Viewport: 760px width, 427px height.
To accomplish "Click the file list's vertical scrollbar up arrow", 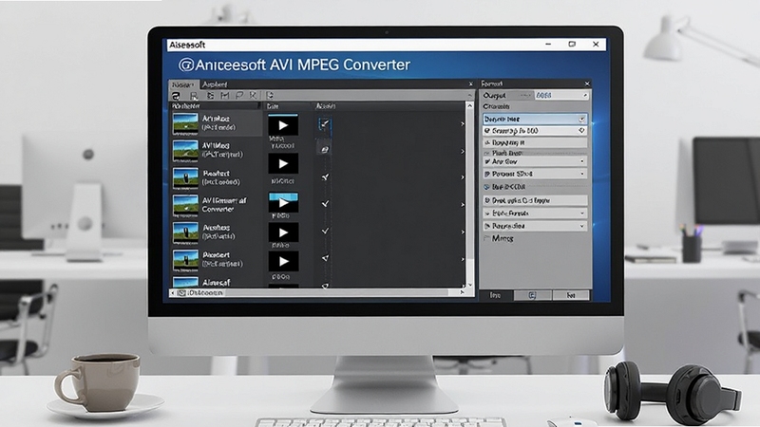I will 469,105.
